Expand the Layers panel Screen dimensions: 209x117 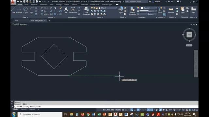(x=100, y=17)
